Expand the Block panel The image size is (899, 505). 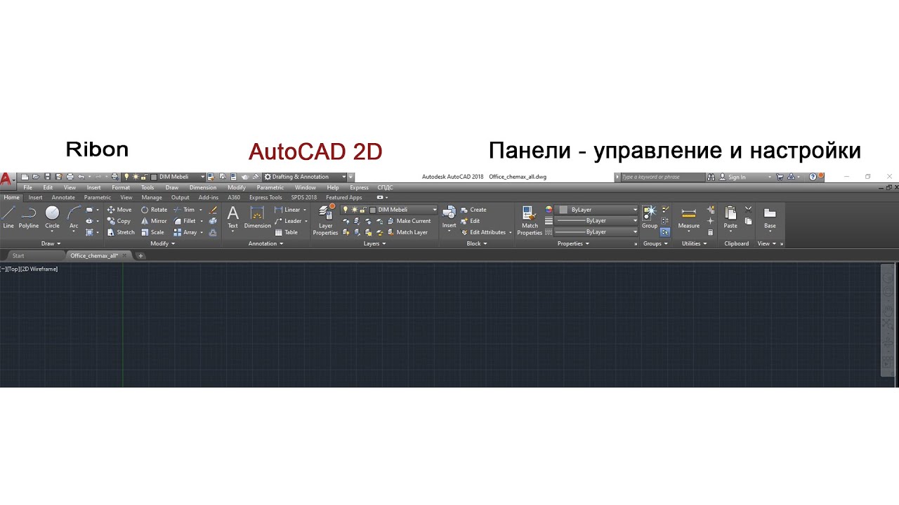[x=477, y=243]
